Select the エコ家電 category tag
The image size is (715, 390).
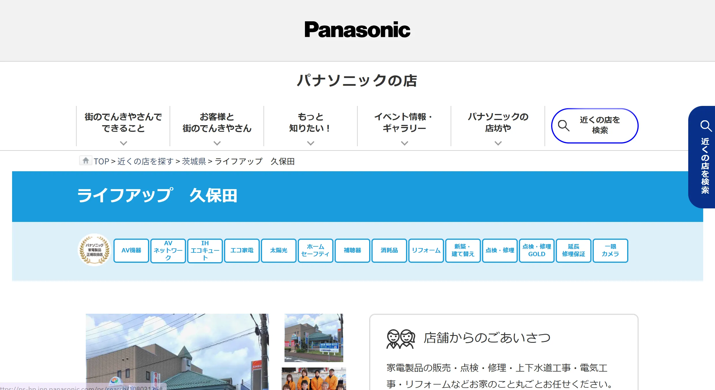(242, 250)
